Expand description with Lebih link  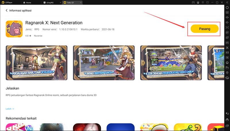coord(10,109)
